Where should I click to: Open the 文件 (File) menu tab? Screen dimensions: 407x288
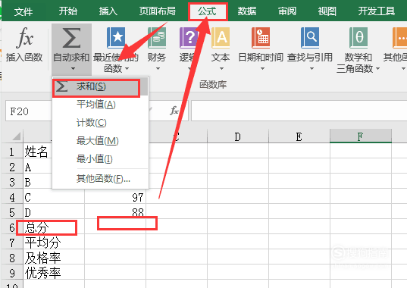coord(23,11)
